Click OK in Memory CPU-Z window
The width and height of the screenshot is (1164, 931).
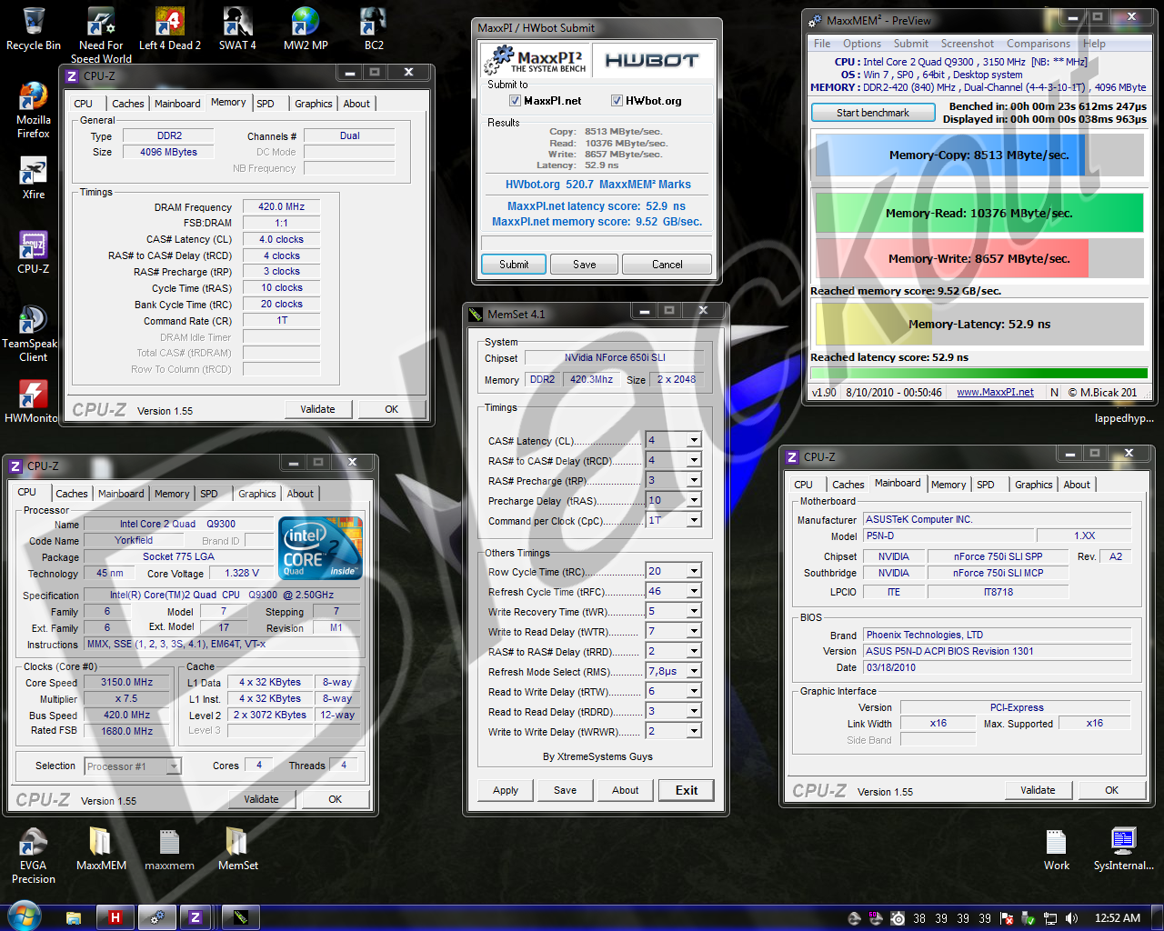pyautogui.click(x=391, y=409)
